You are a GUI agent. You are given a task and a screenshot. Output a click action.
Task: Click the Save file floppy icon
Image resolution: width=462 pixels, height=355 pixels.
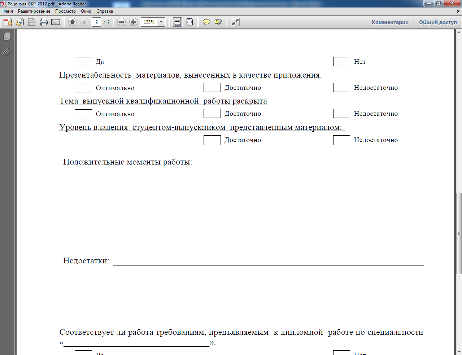(x=32, y=22)
